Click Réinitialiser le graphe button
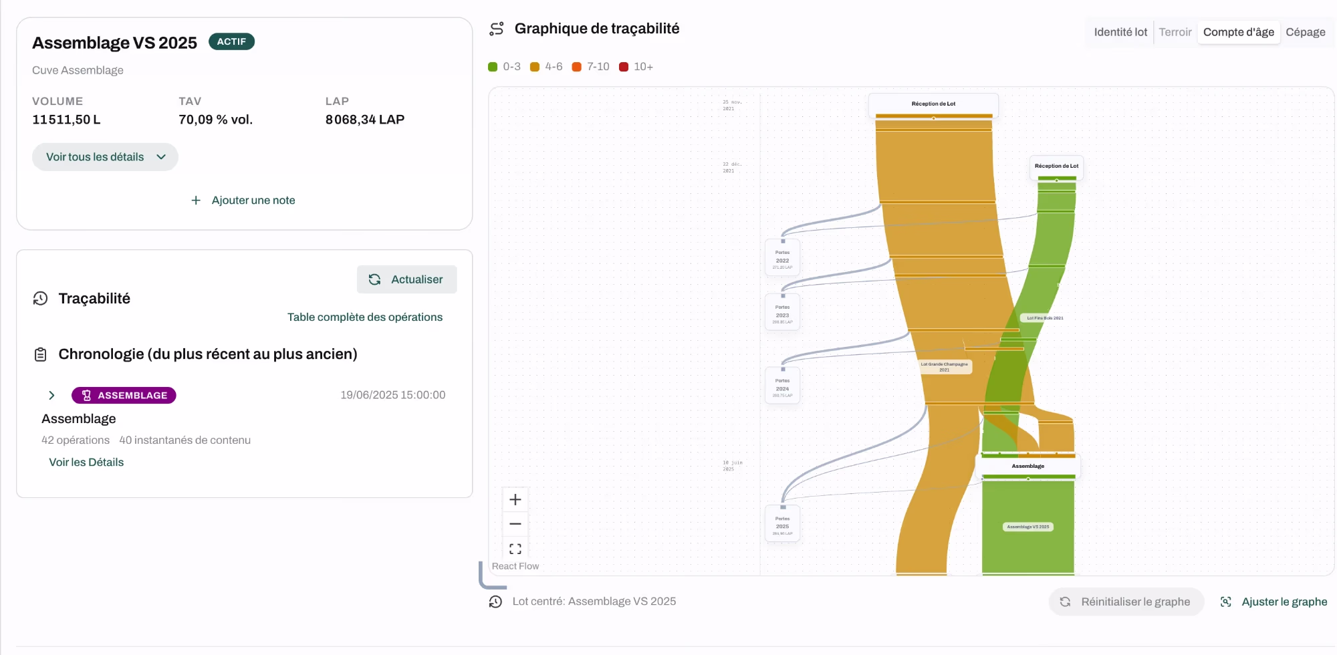 click(x=1126, y=602)
